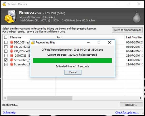This screenshot has height=116, width=145.
Task: Click the Piriform Recuva title bar icon
Action: click(4, 4)
